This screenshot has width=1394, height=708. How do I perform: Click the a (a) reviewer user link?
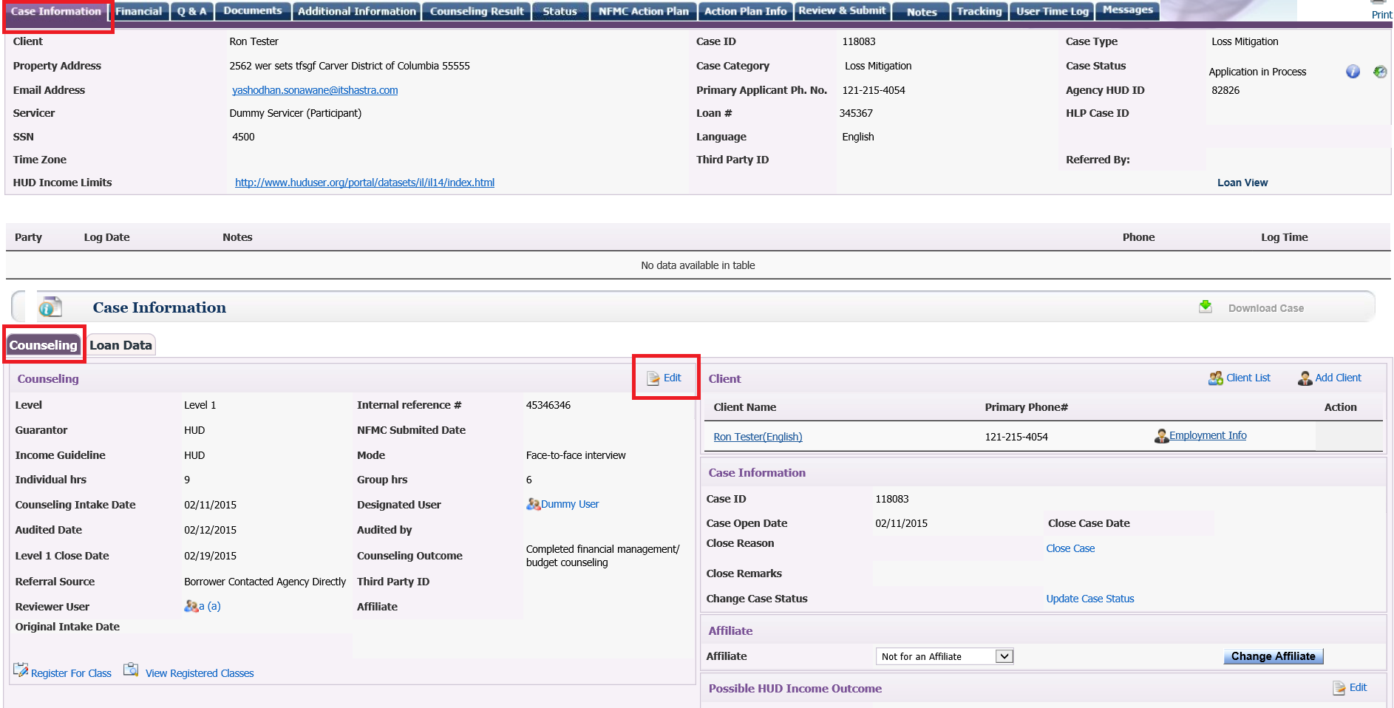click(210, 606)
